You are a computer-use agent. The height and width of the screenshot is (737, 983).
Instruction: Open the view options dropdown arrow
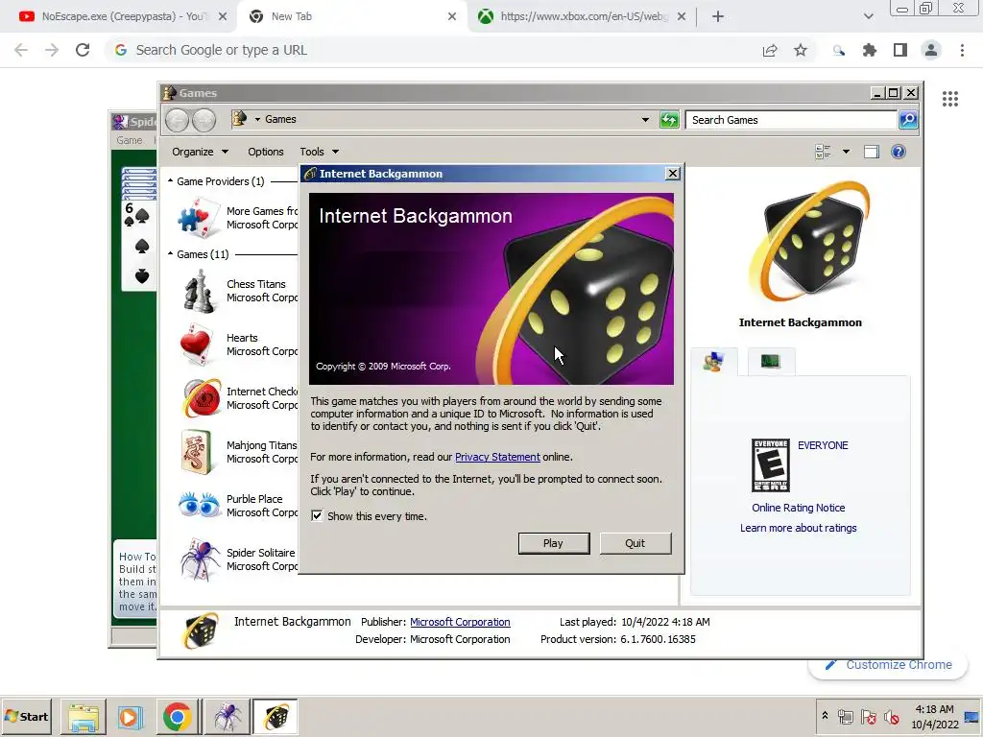coord(846,152)
